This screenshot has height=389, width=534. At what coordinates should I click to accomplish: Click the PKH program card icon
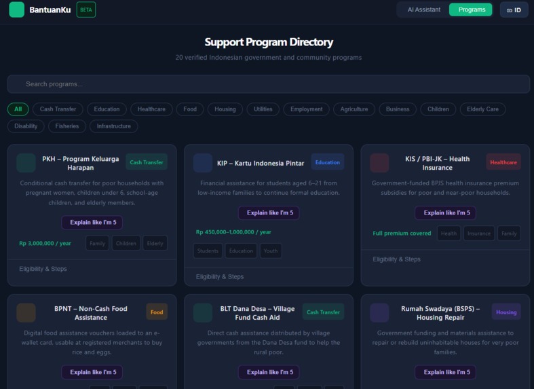pos(26,163)
